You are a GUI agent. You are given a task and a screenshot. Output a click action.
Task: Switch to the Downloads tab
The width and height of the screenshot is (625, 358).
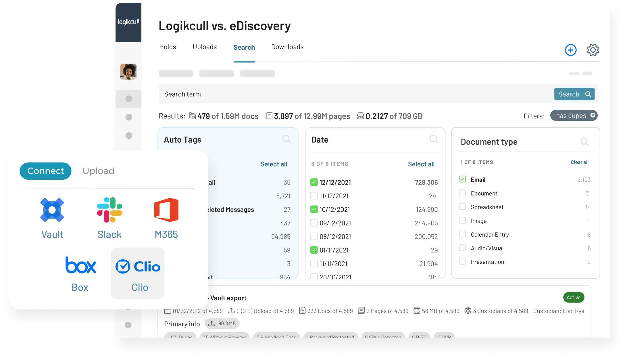tap(287, 47)
